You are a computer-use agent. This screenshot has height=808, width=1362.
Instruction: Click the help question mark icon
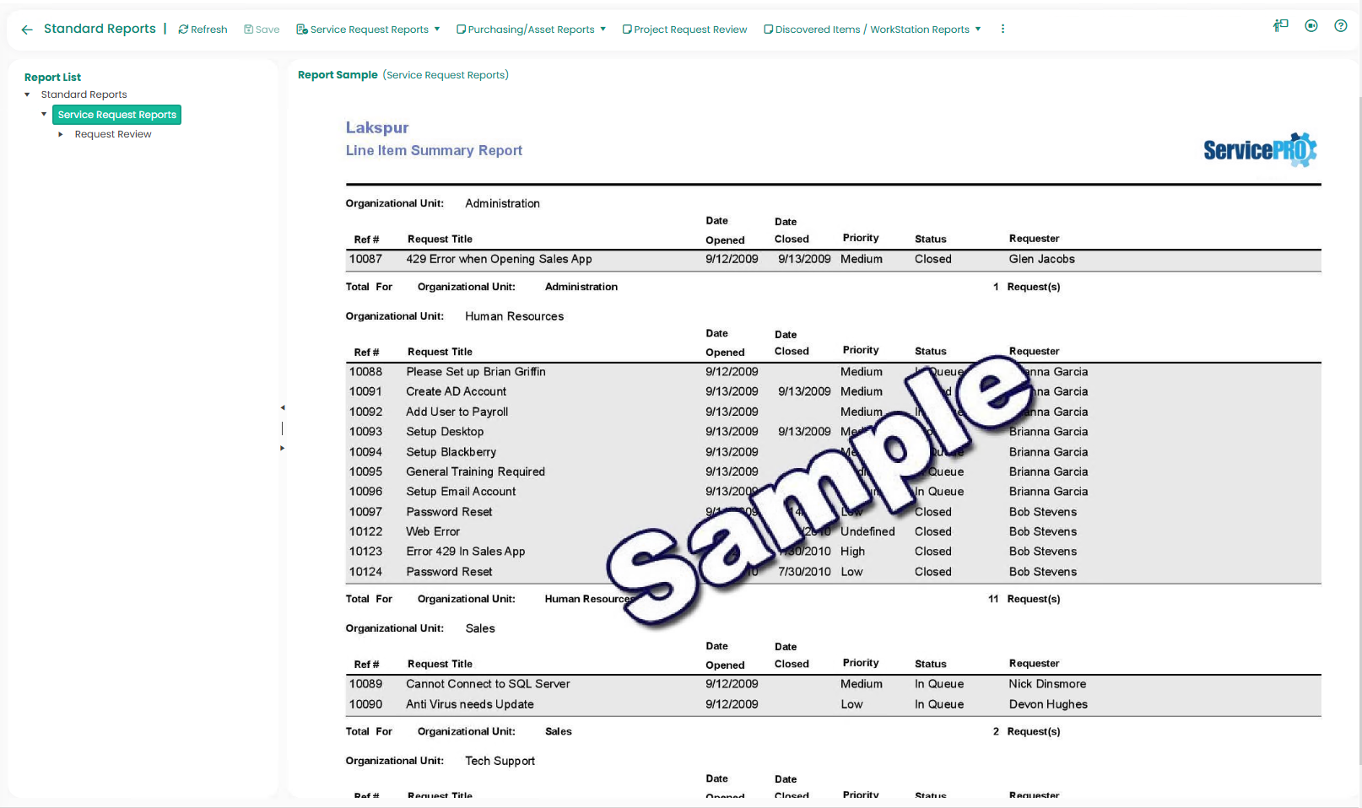(x=1340, y=26)
